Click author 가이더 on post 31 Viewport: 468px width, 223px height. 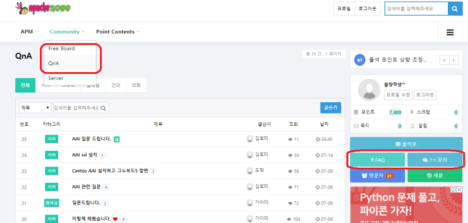(x=261, y=203)
